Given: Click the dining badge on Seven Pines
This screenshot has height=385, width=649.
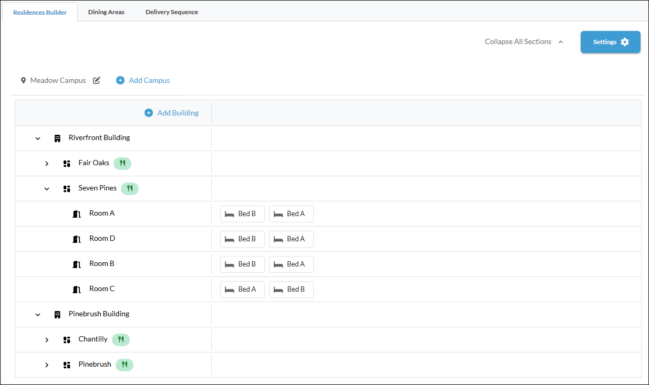Looking at the screenshot, I should coord(130,188).
